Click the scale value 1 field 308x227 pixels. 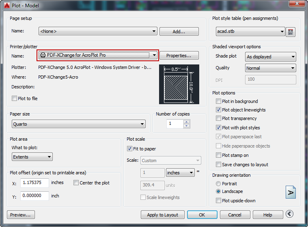coord(153,173)
